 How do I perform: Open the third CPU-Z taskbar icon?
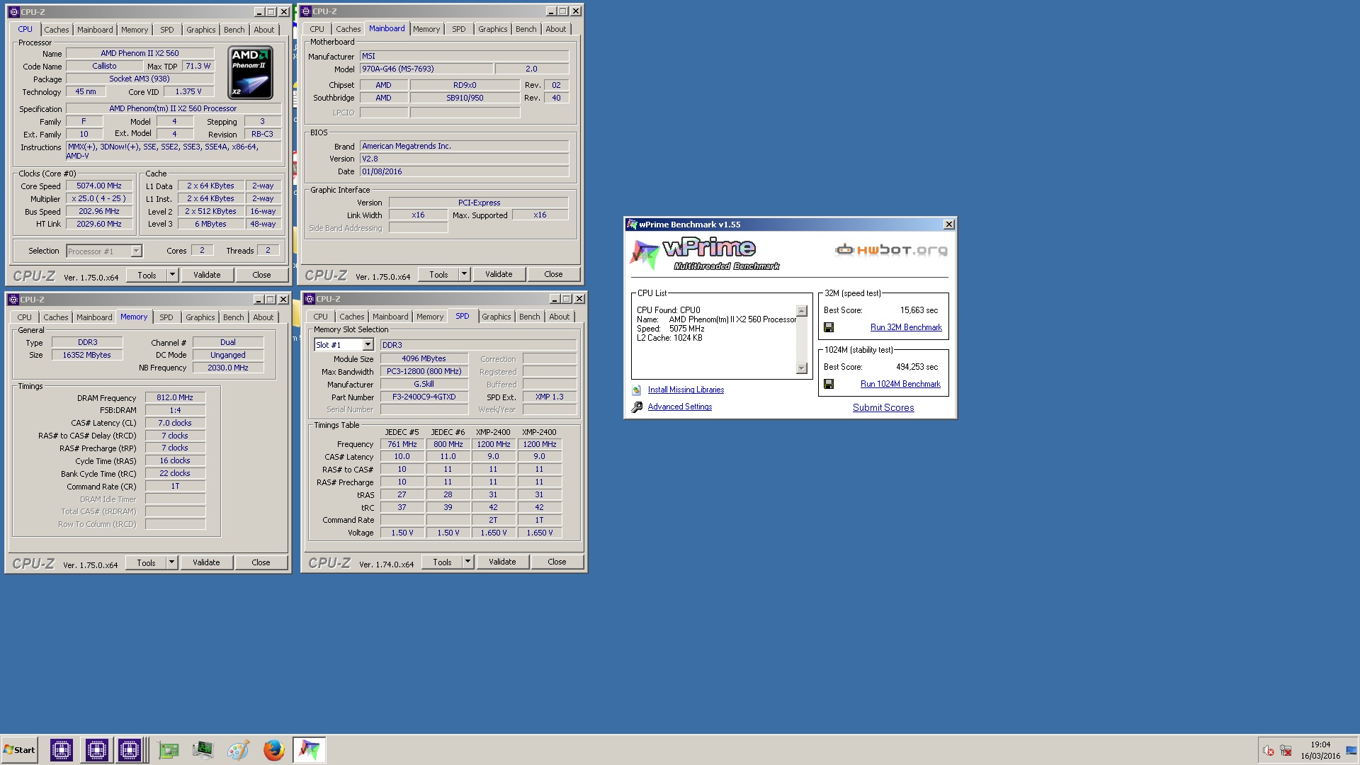(130, 749)
